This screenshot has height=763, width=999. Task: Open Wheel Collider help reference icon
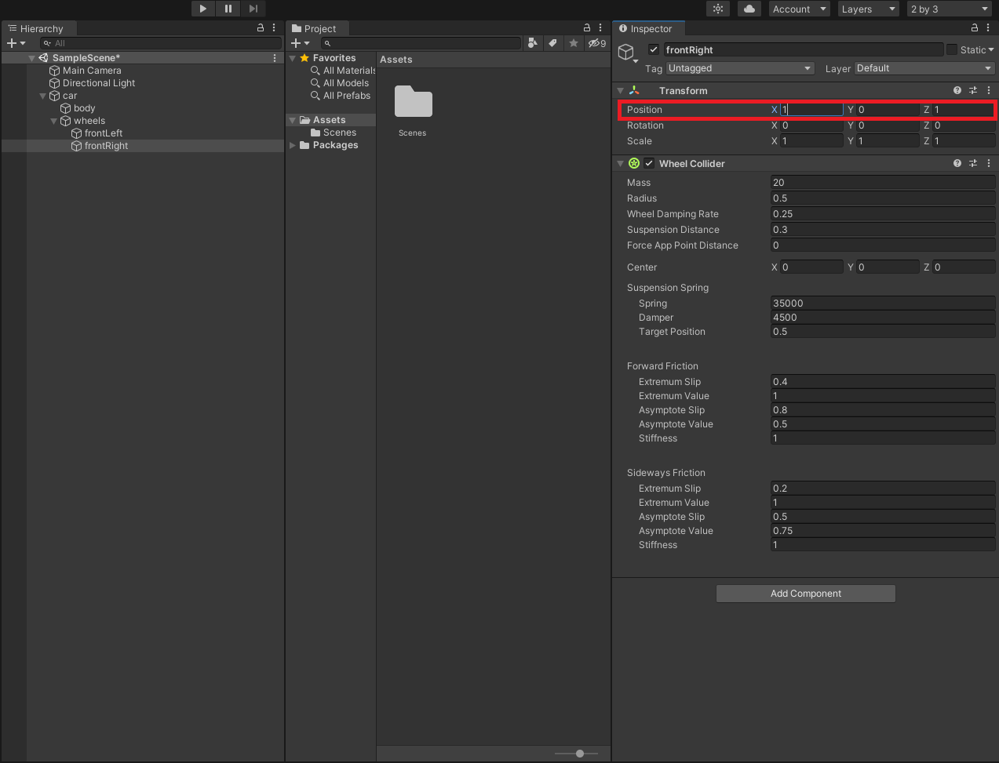coord(957,164)
